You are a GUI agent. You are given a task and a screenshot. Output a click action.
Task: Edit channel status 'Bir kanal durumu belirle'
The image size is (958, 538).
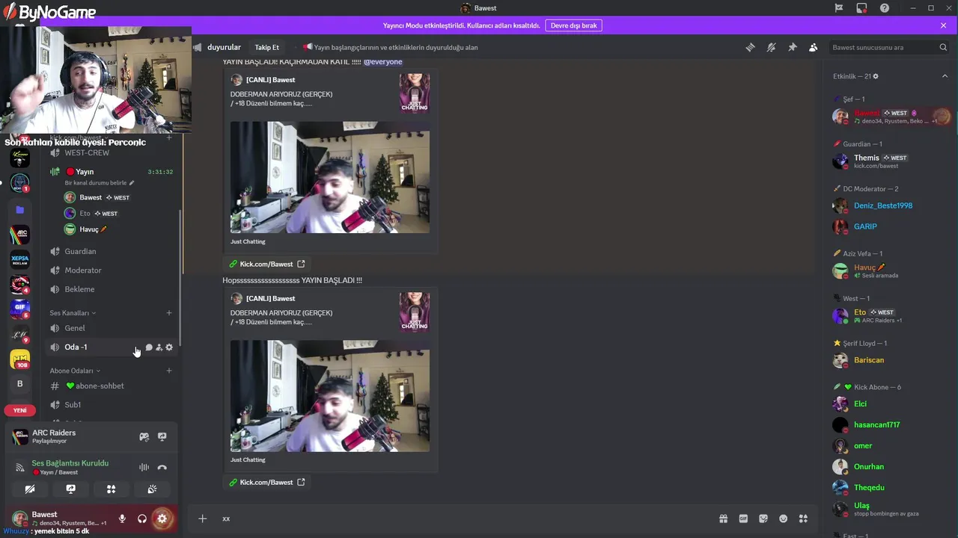(100, 183)
